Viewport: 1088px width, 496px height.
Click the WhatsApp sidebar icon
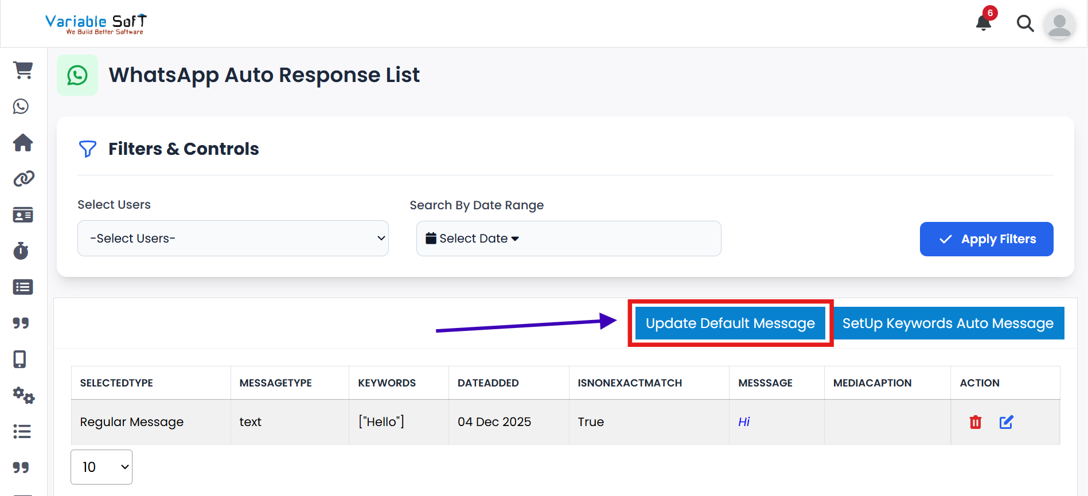(21, 107)
